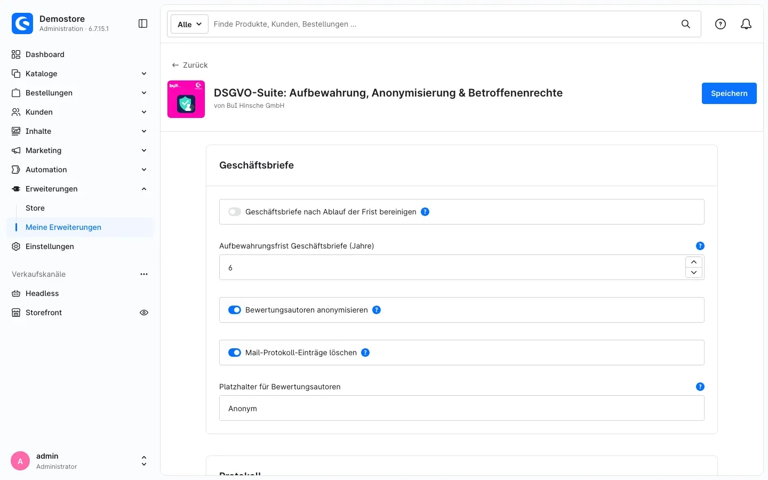Click the Dashboard grid icon
This screenshot has height=480, width=768.
[x=16, y=54]
